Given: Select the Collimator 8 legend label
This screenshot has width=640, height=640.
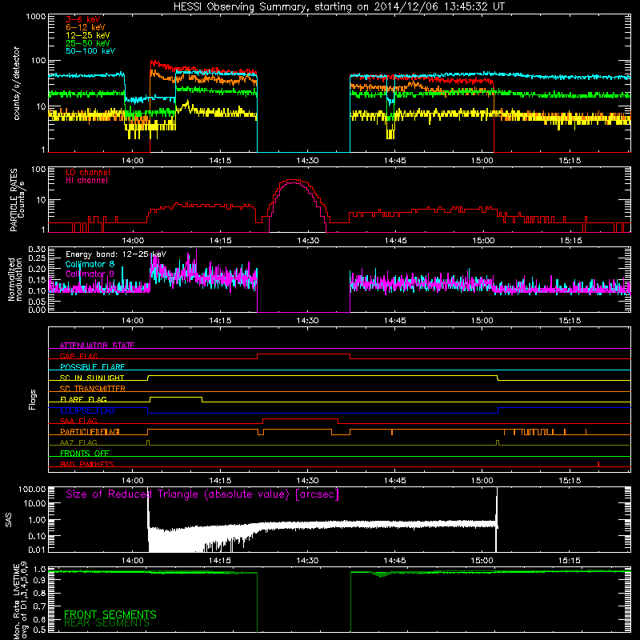Looking at the screenshot, I should [90, 264].
